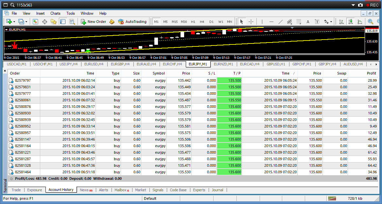382x204 pixels.
Task: Switch to the D1 timeframe
Action: click(x=211, y=22)
